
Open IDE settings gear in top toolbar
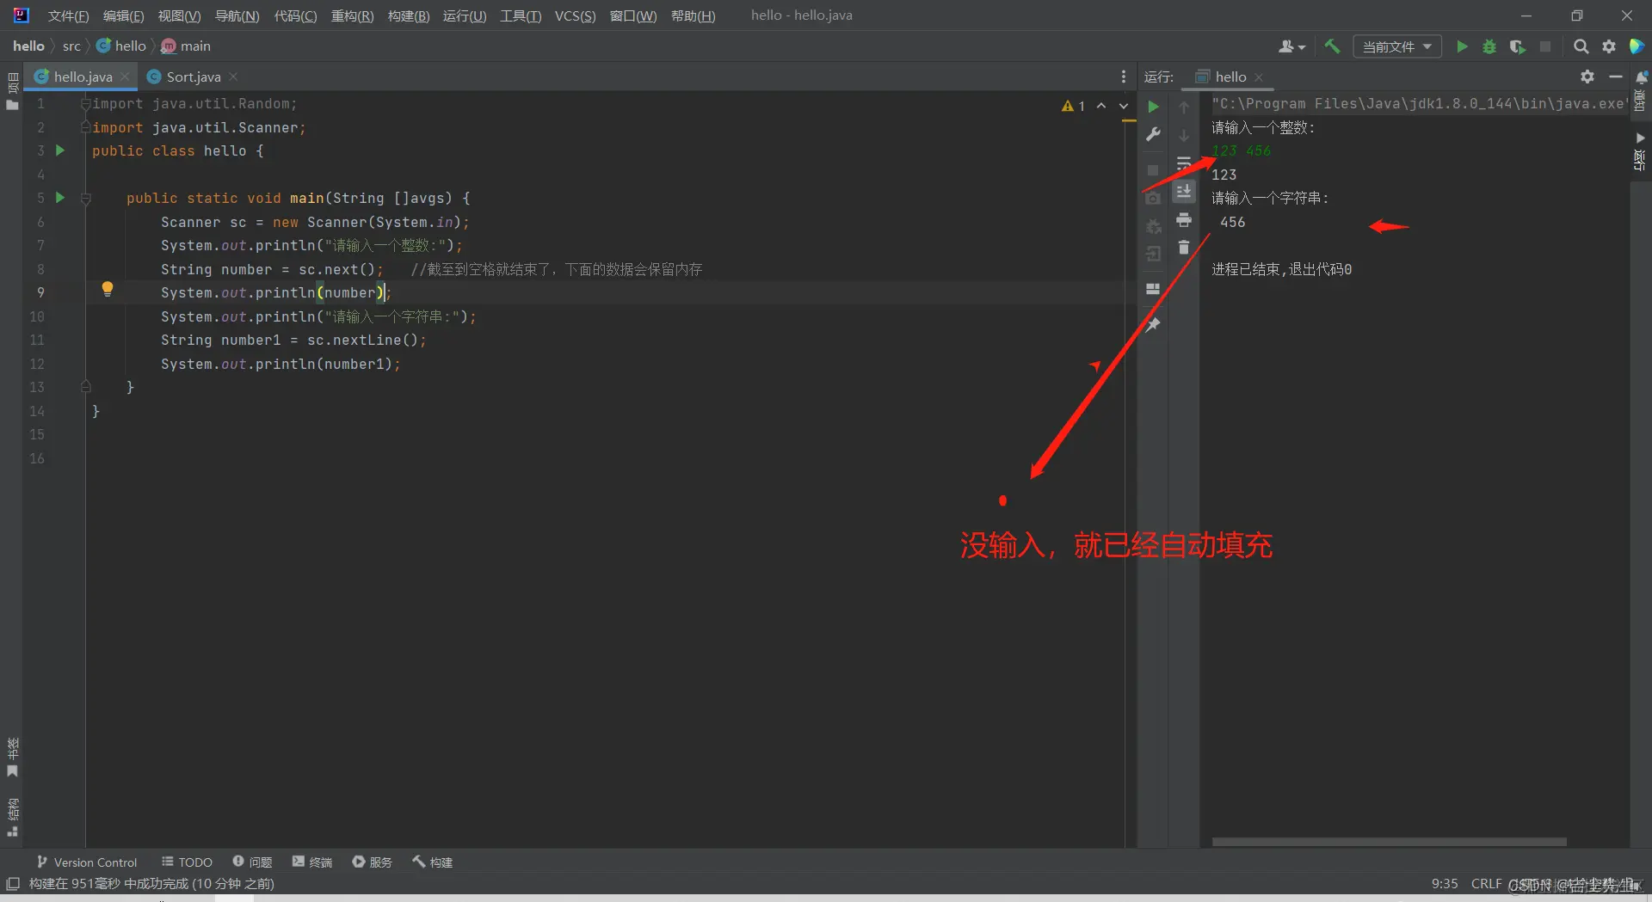pos(1609,46)
